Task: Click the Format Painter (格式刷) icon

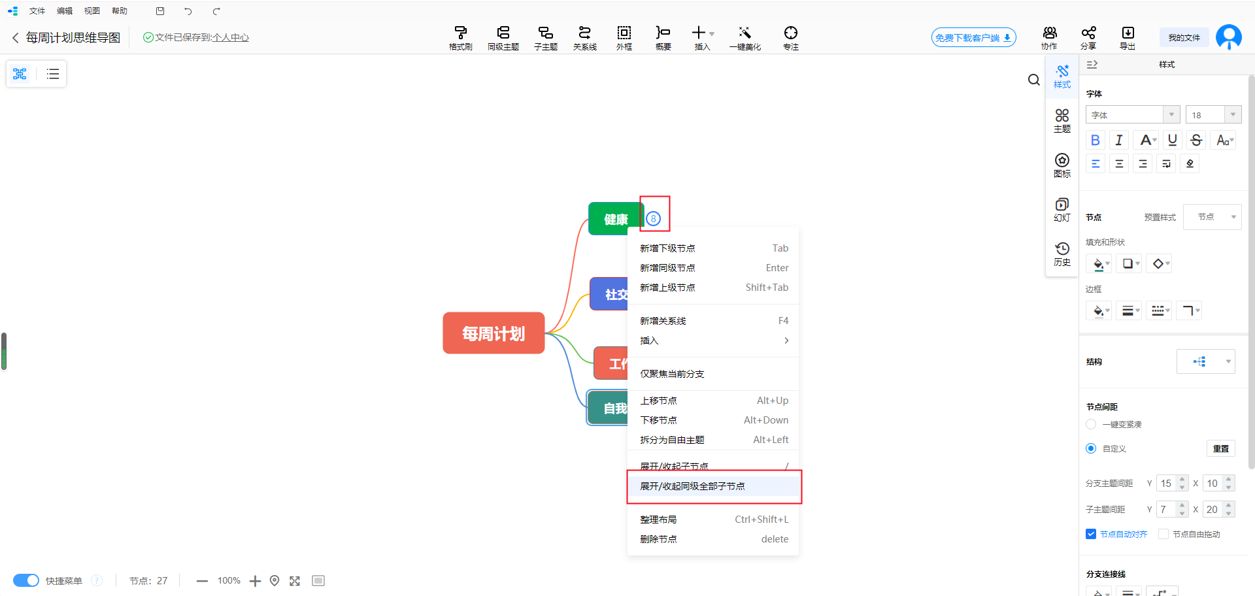Action: [460, 37]
